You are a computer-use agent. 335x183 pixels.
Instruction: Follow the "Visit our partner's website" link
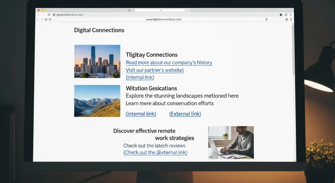point(154,70)
